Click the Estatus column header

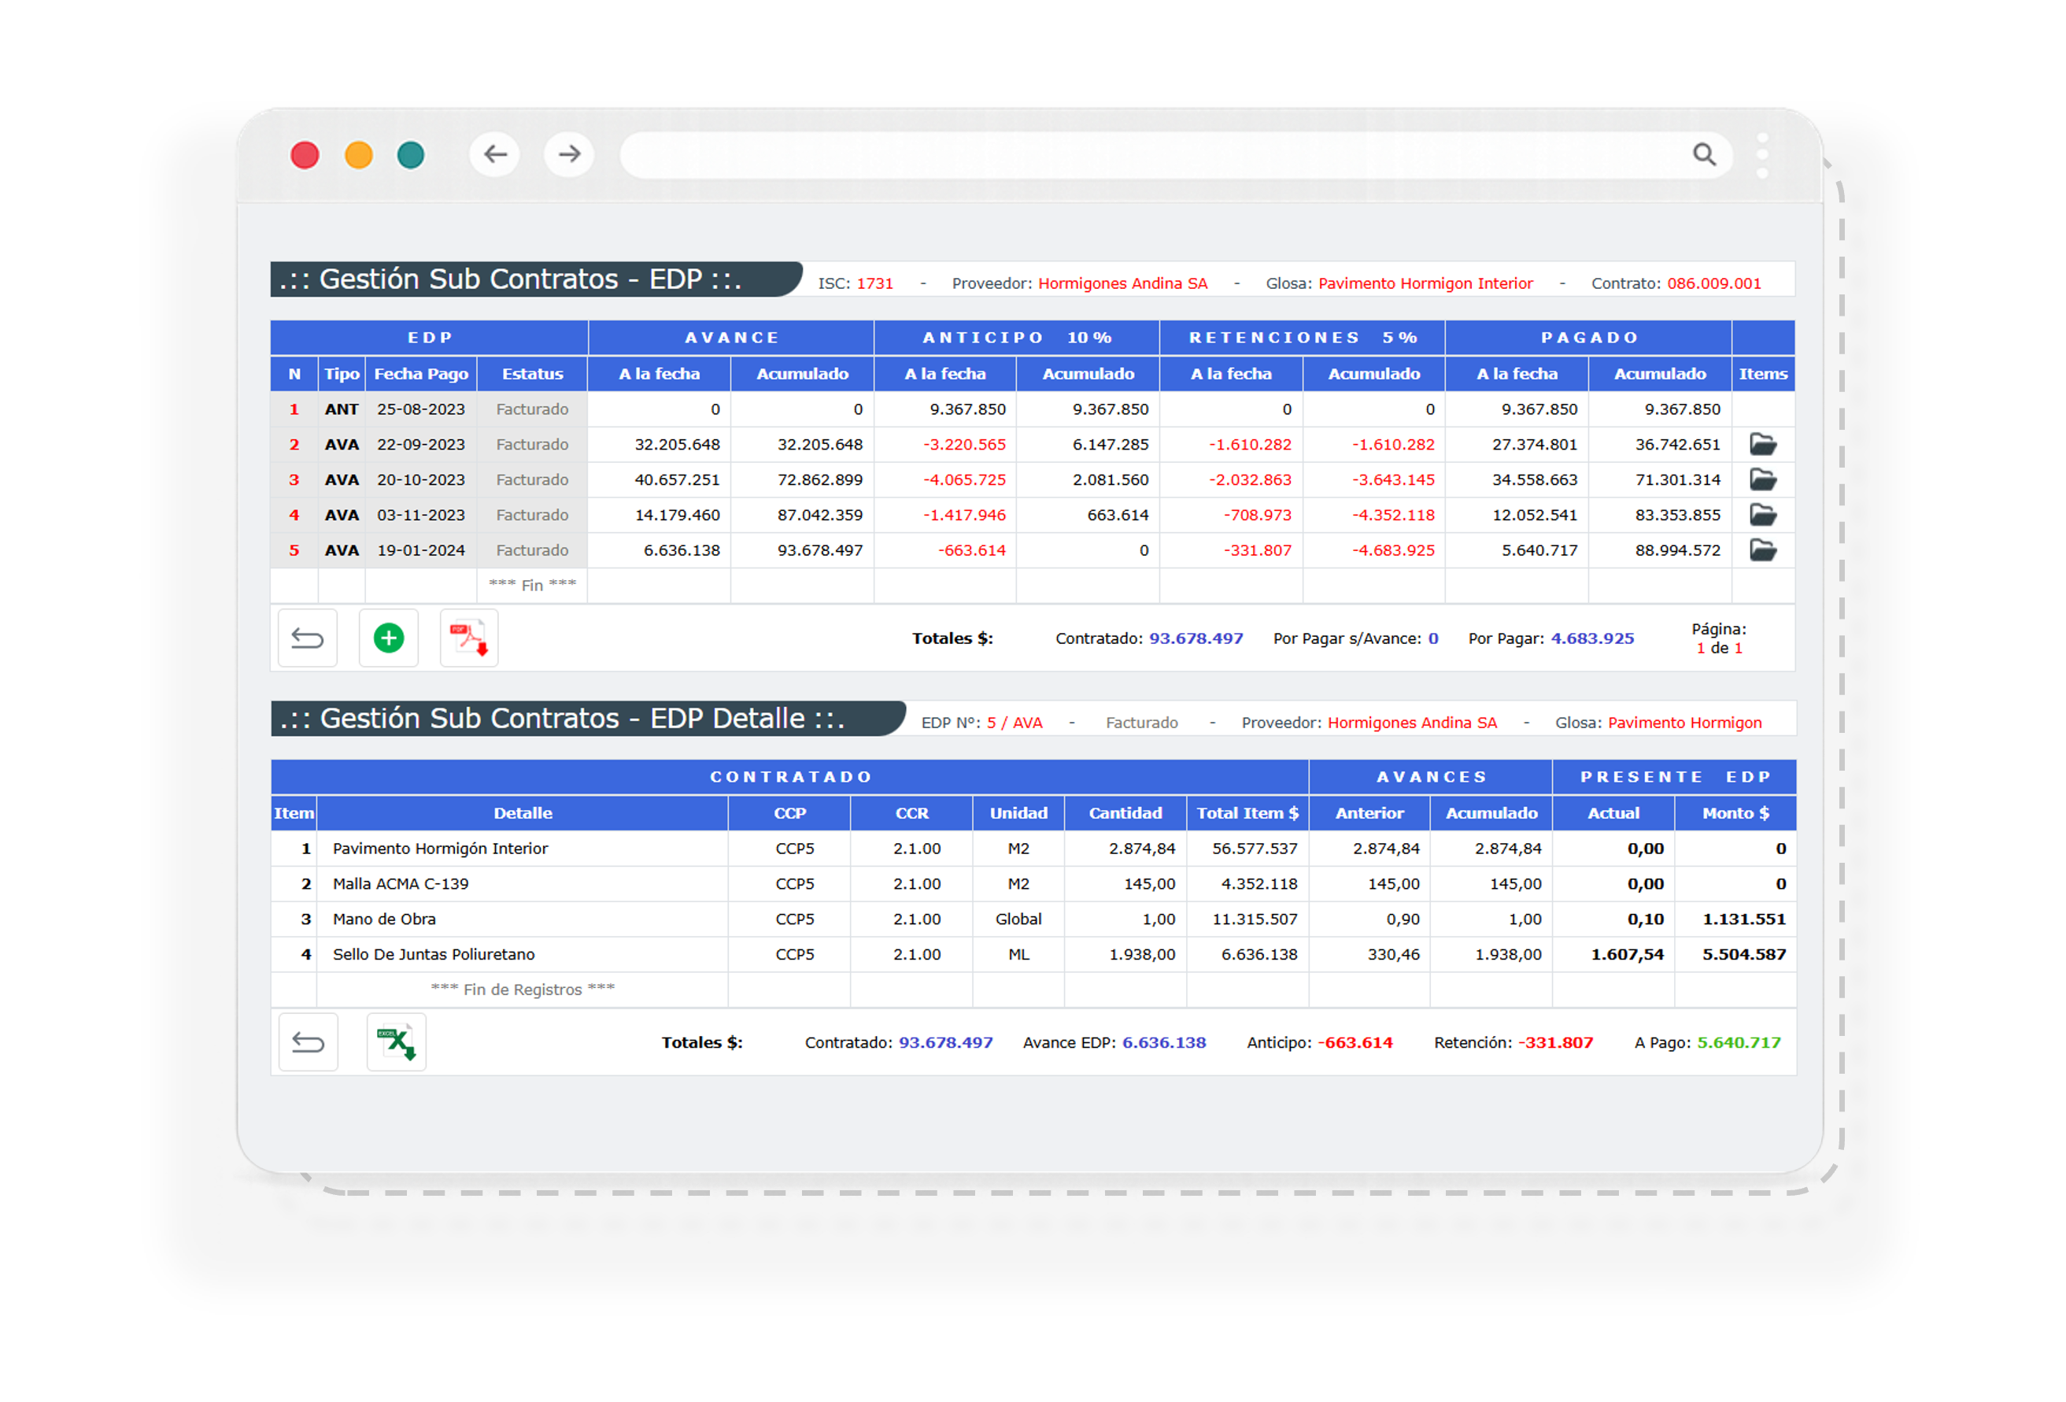[531, 374]
